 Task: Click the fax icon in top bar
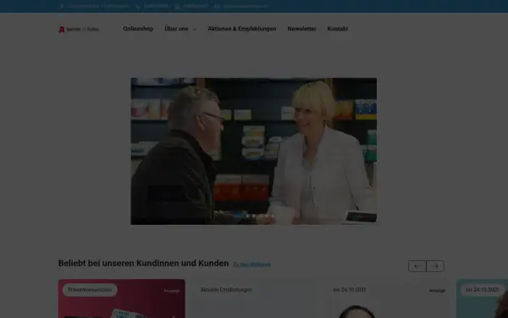[177, 6]
